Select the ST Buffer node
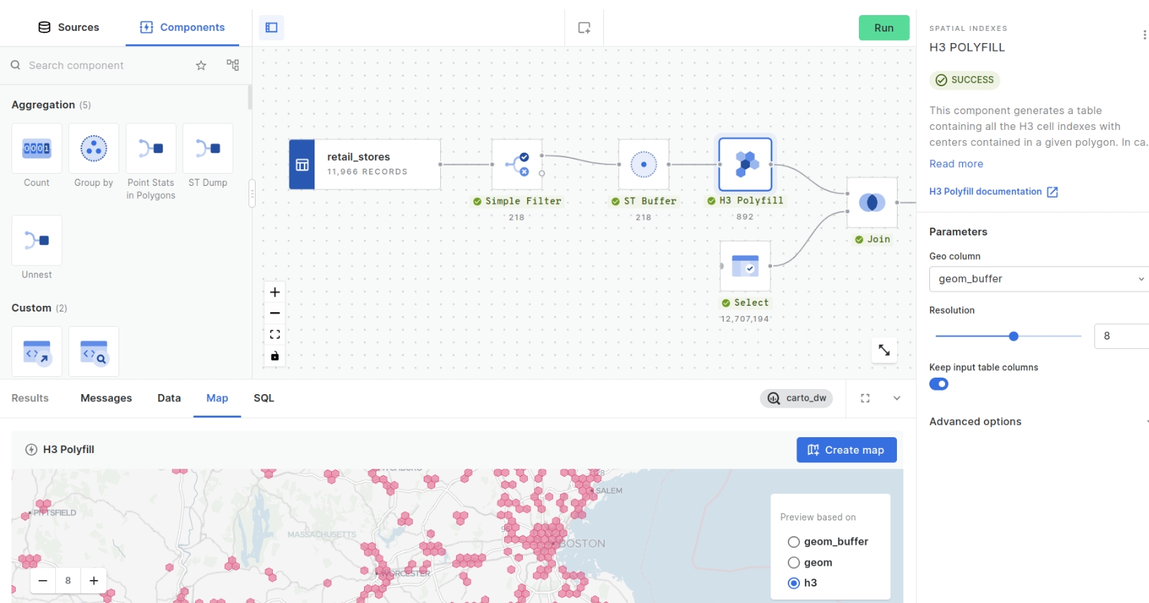Viewport: 1149px width, 603px height. pos(643,164)
